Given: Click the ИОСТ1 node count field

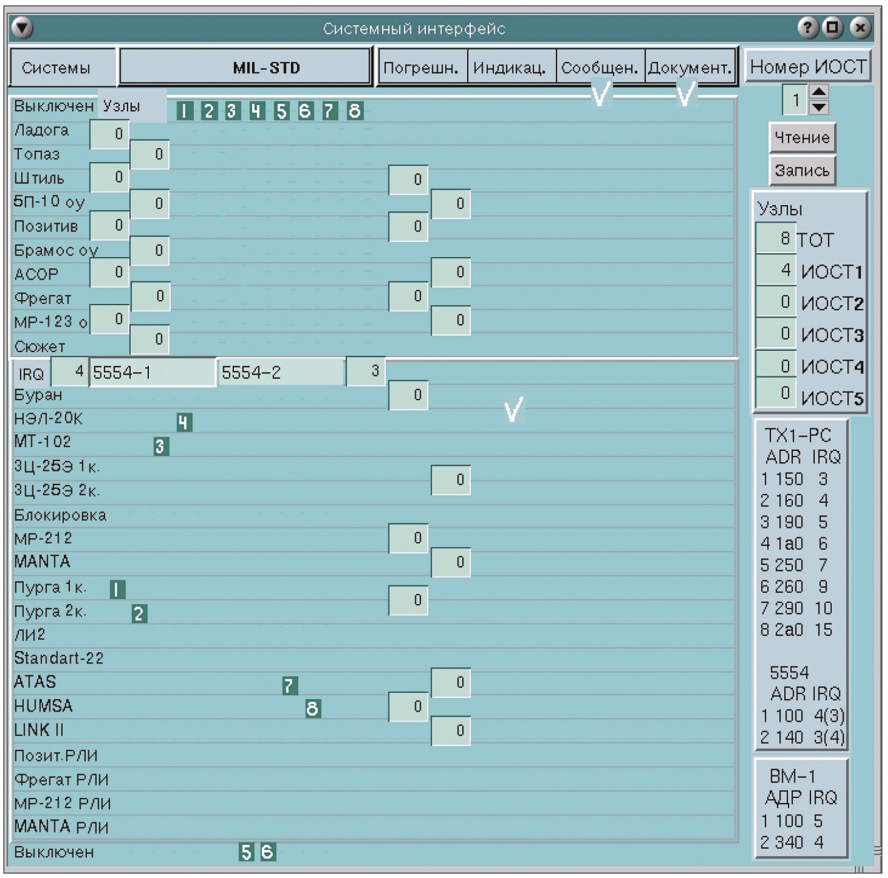Looking at the screenshot, I should [775, 270].
